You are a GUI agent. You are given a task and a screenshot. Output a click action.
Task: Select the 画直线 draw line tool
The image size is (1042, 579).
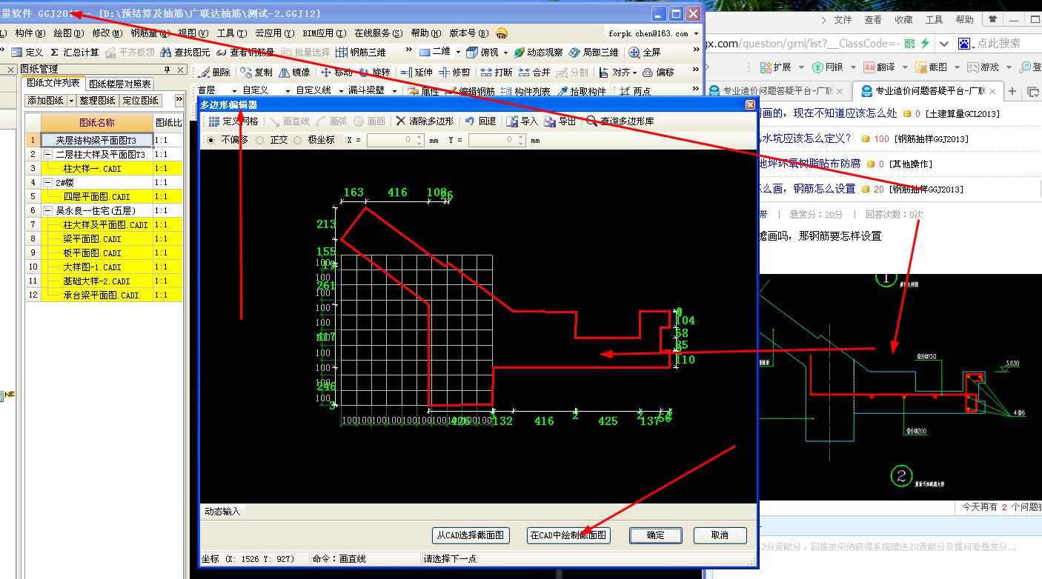point(290,121)
